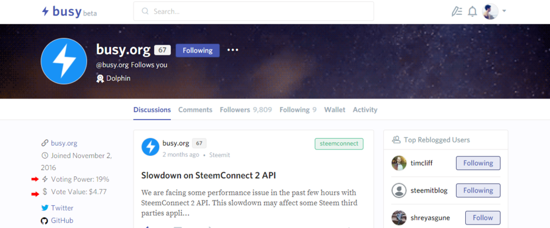Click the Voting Power lightning icon

pyautogui.click(x=45, y=179)
